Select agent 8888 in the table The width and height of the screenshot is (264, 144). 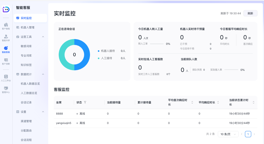click(x=59, y=114)
